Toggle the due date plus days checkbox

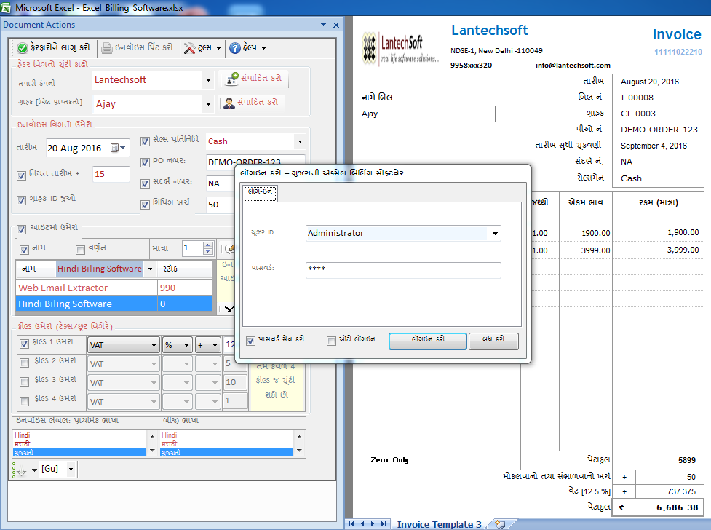pos(21,175)
